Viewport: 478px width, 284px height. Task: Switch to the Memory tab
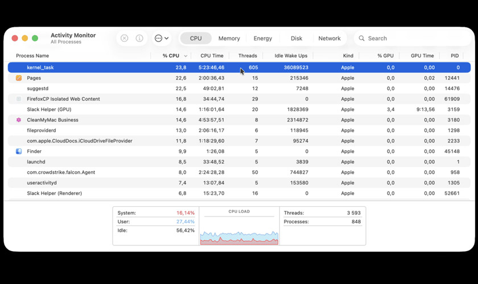[229, 39]
